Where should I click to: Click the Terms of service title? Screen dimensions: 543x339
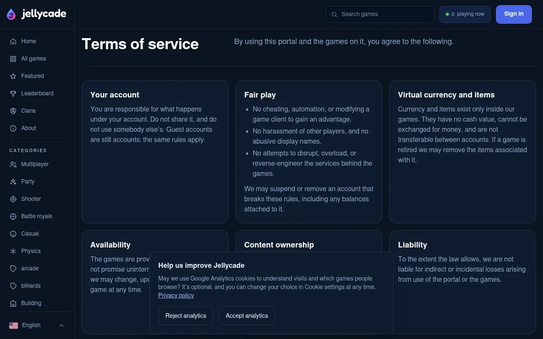point(140,44)
